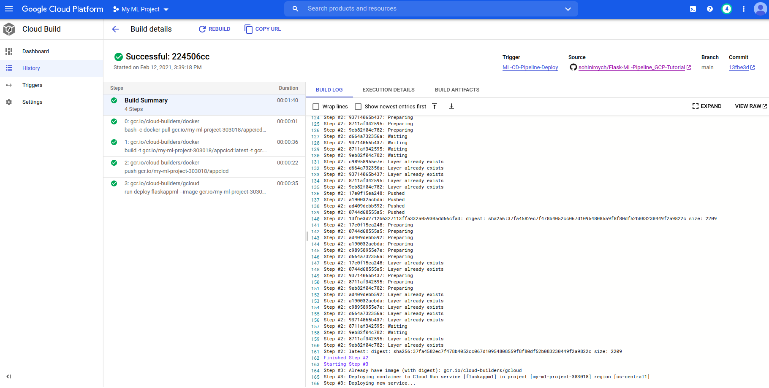The height and width of the screenshot is (388, 769).
Task: Click the Steps column header
Action: pos(117,88)
